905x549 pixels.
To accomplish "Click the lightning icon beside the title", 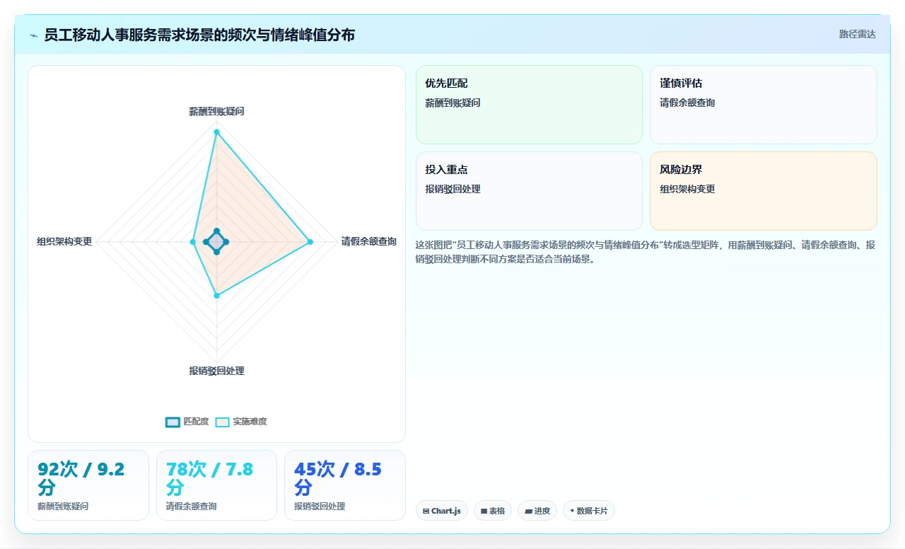I will coord(33,35).
